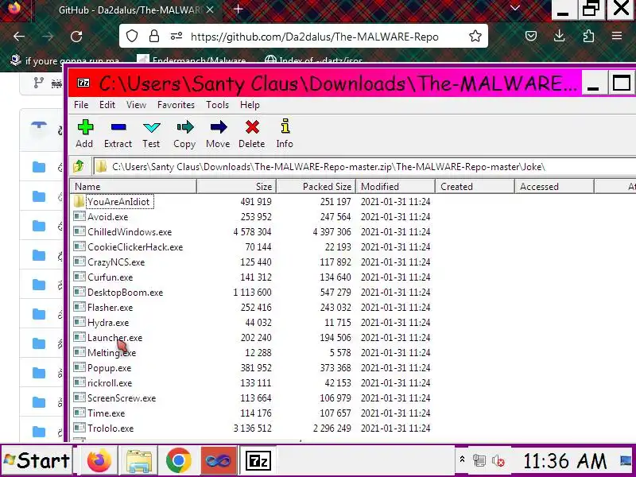Click the Accessed column header
The image size is (636, 477).
pos(554,187)
